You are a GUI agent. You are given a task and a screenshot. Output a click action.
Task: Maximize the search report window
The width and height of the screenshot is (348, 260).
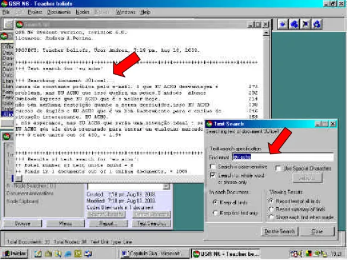click(x=258, y=24)
